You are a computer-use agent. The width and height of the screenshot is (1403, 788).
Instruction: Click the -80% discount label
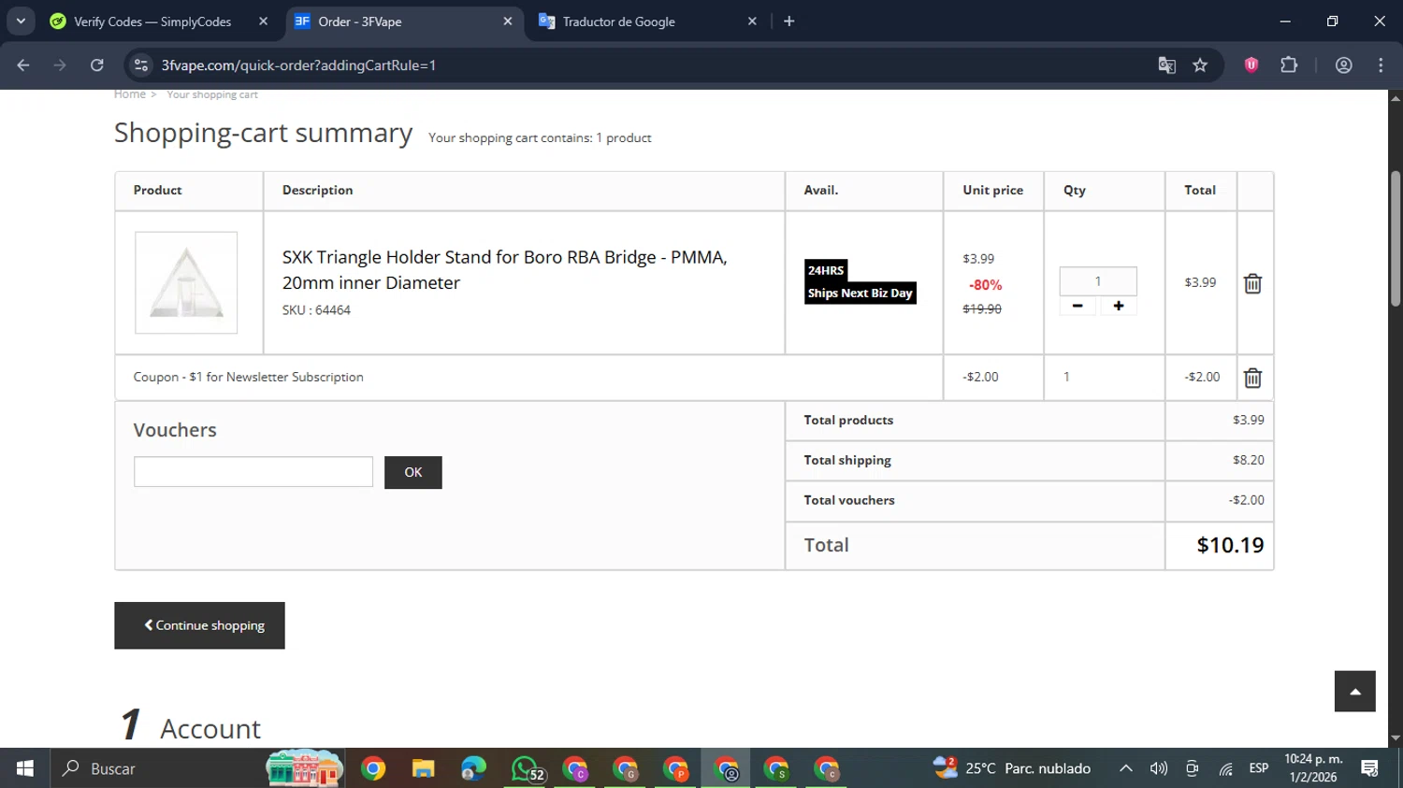pyautogui.click(x=985, y=285)
